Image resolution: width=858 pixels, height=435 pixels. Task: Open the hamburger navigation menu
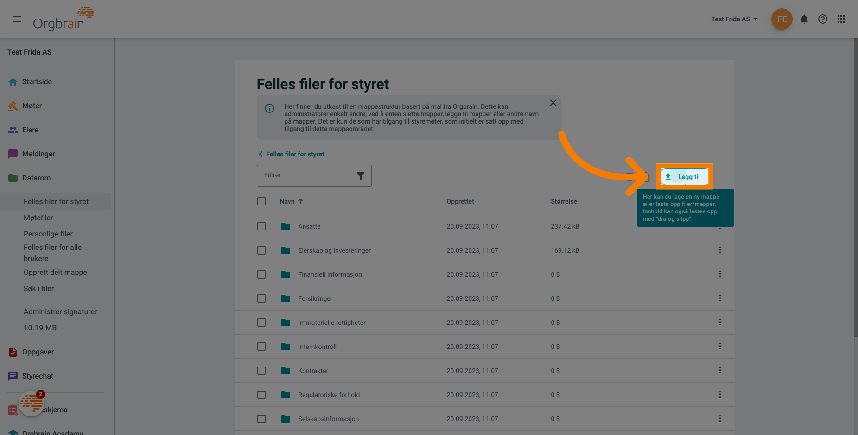tap(17, 19)
